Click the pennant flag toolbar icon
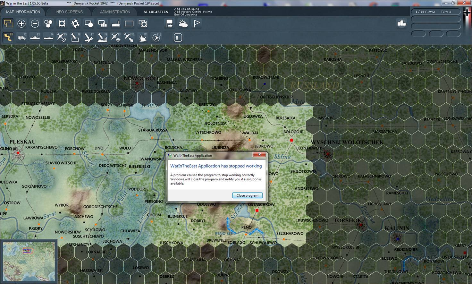472x284 pixels. tap(197, 23)
